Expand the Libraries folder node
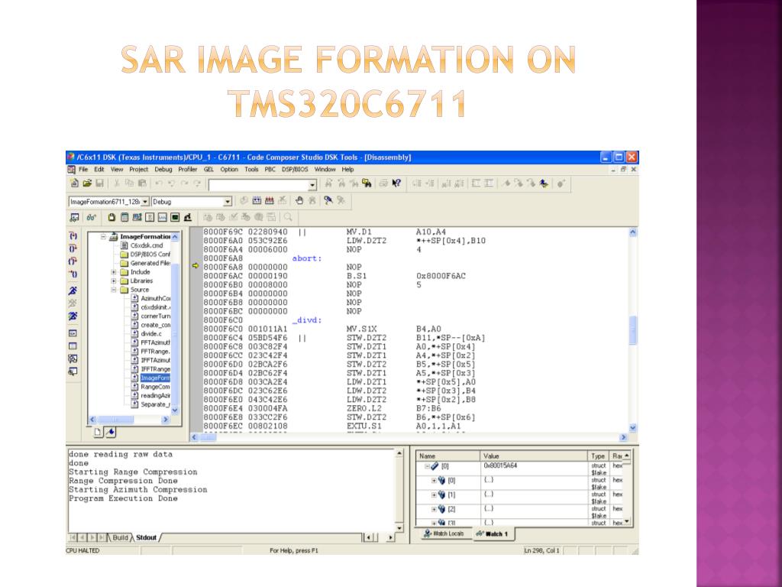 tap(114, 281)
